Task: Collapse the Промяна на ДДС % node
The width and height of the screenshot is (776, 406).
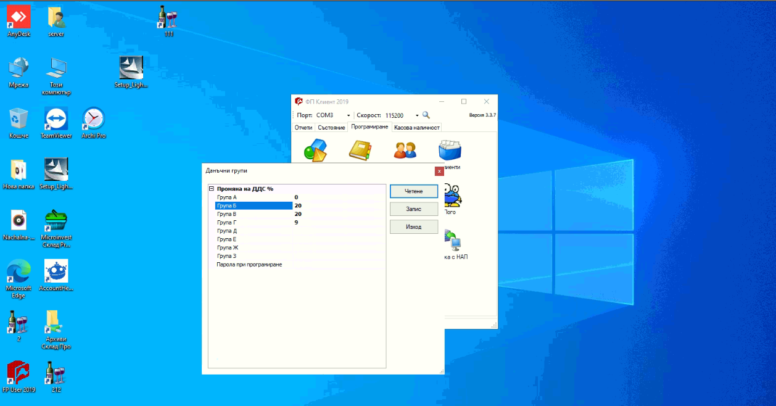Action: 212,189
